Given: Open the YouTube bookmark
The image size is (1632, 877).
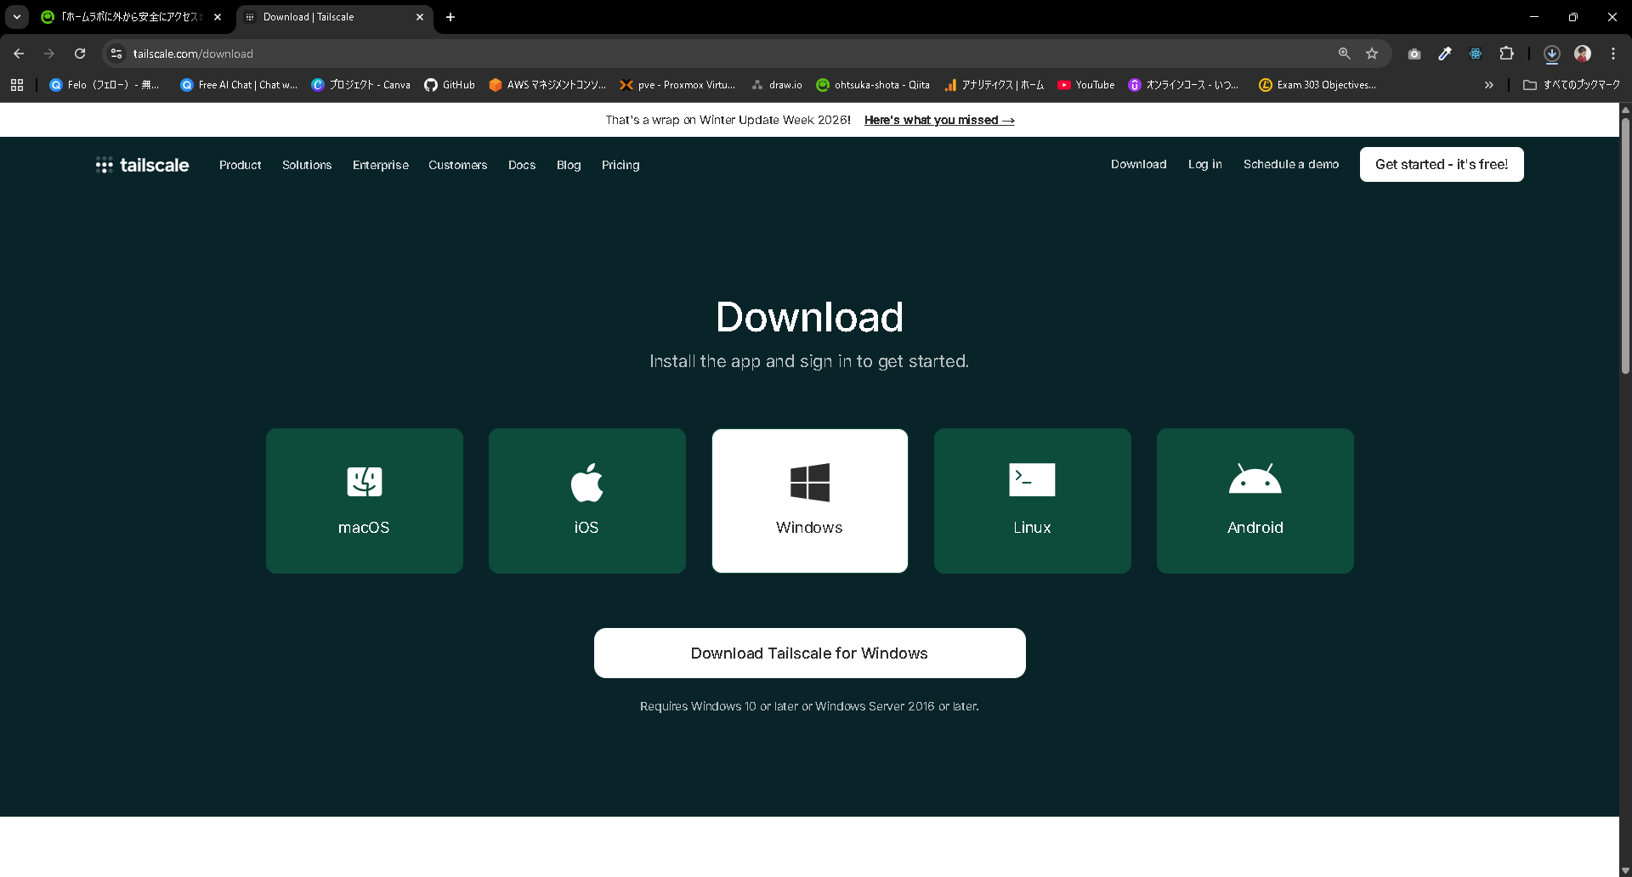Looking at the screenshot, I should click(1085, 85).
